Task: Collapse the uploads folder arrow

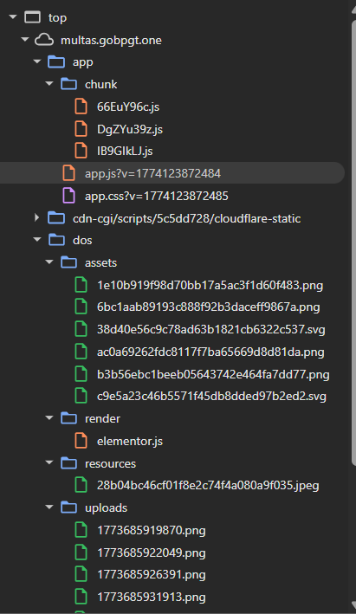Action: point(49,507)
